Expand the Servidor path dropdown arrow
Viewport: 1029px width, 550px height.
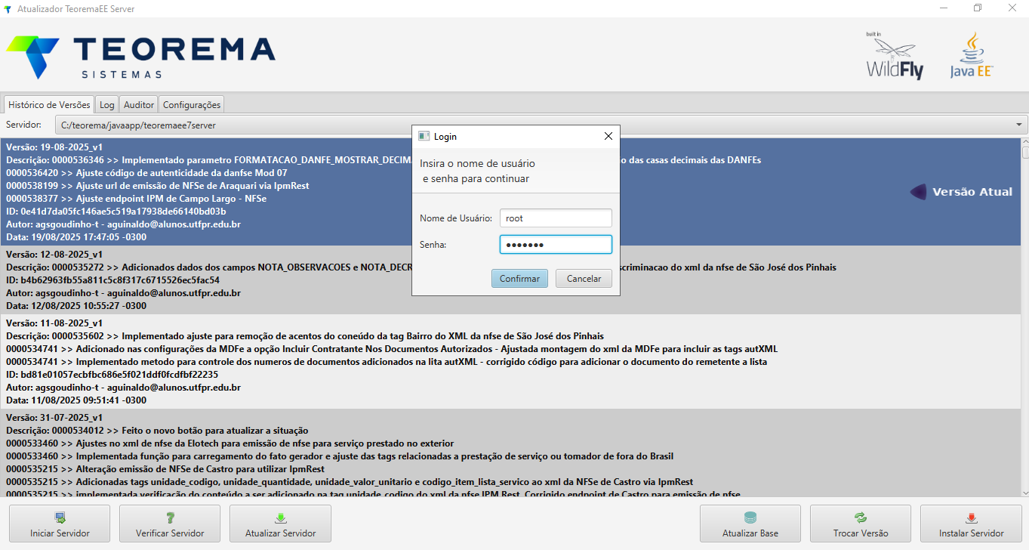[1020, 125]
